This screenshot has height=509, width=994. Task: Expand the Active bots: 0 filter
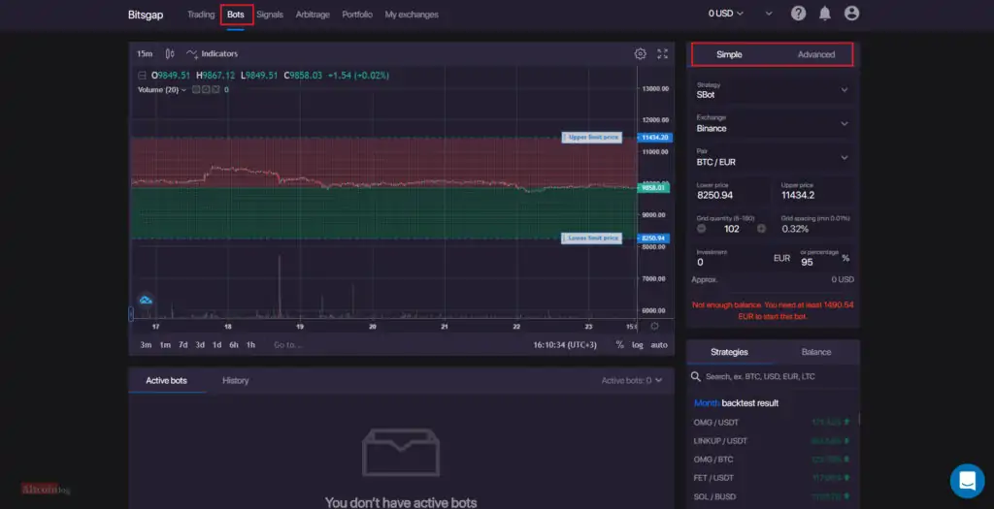[631, 380]
